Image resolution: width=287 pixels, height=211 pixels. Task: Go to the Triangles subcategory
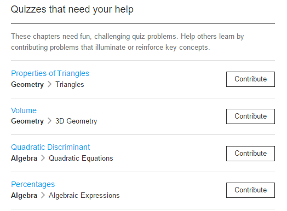[x=70, y=85]
